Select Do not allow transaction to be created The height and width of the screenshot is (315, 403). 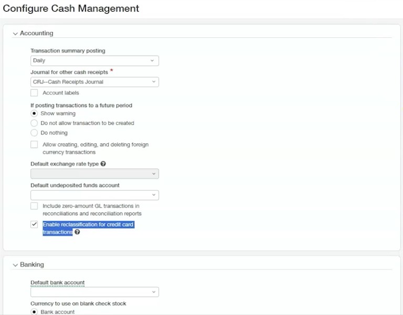click(x=34, y=123)
